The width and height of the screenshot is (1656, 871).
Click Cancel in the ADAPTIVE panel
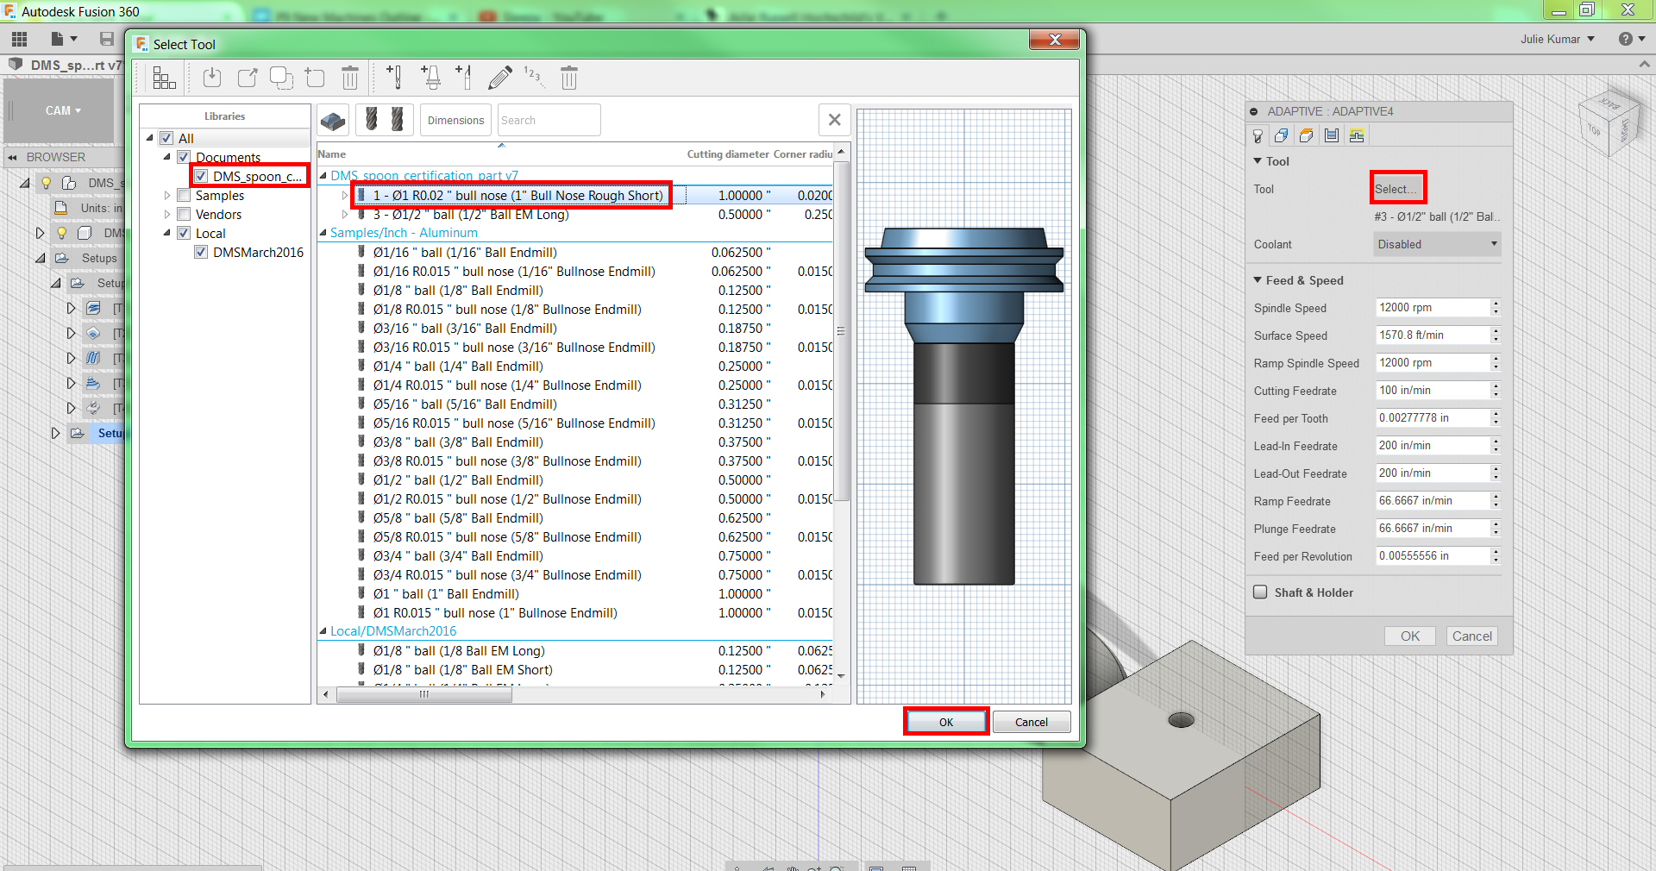(x=1471, y=636)
